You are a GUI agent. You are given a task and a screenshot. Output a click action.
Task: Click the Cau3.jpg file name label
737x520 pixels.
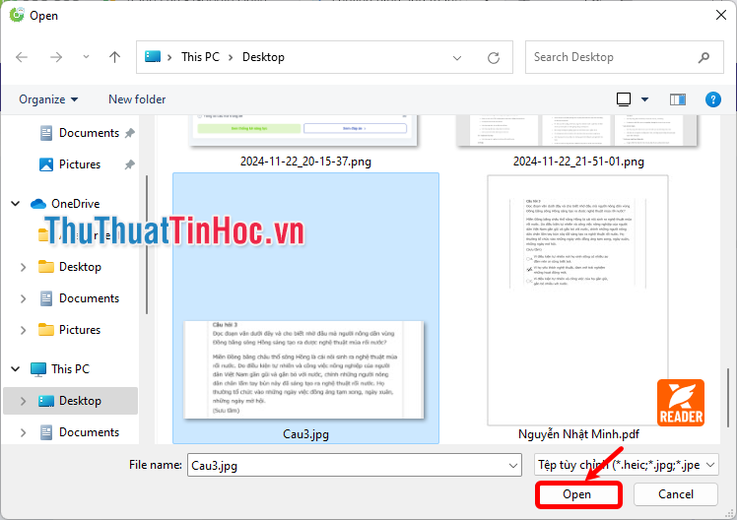[305, 433]
